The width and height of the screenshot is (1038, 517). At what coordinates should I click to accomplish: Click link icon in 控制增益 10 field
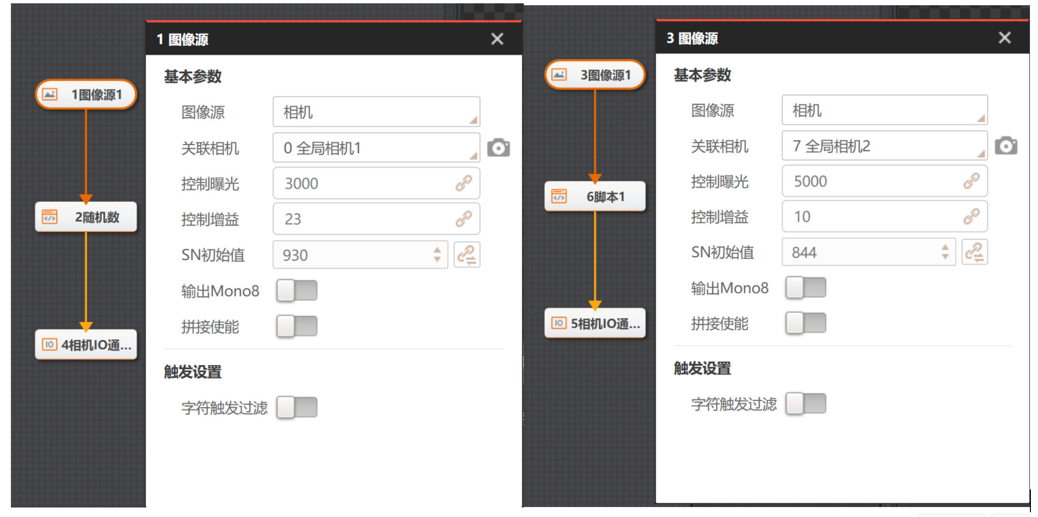971,216
